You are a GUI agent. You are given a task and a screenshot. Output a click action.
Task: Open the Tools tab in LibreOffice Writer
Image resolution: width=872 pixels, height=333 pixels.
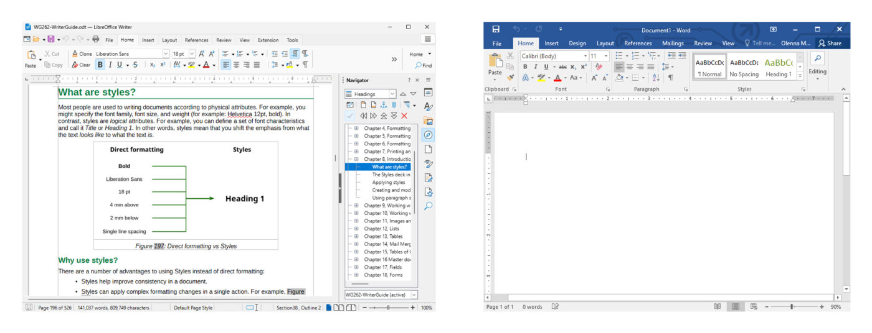(x=292, y=40)
